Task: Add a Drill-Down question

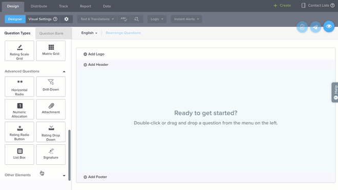Action: (x=51, y=86)
